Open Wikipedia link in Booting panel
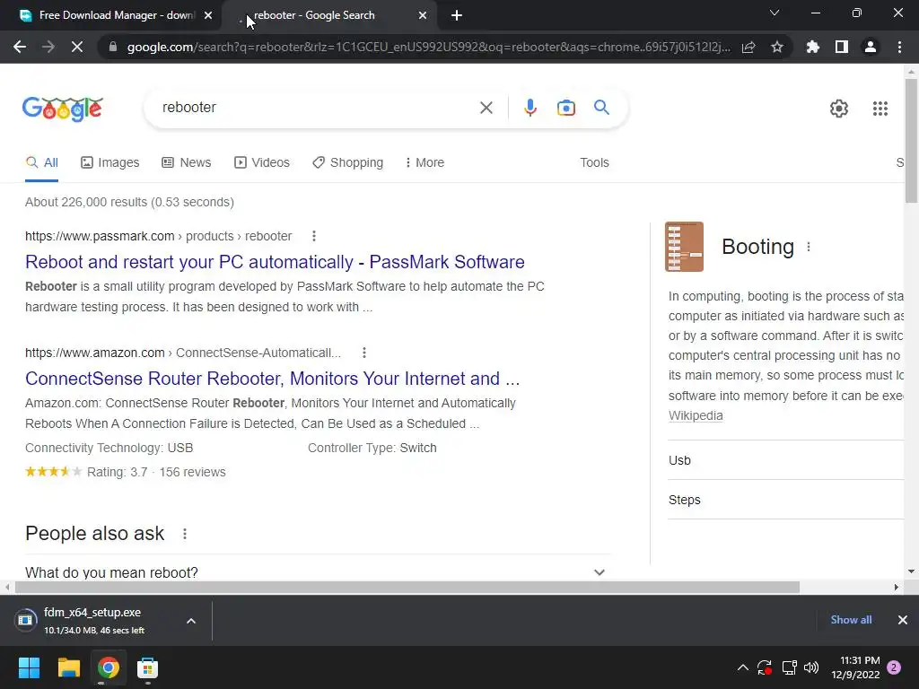Screen dimensions: 919x689 click(696, 415)
